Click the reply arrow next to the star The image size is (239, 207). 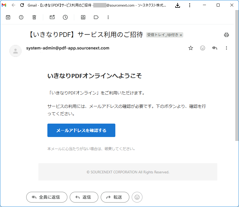215,48
